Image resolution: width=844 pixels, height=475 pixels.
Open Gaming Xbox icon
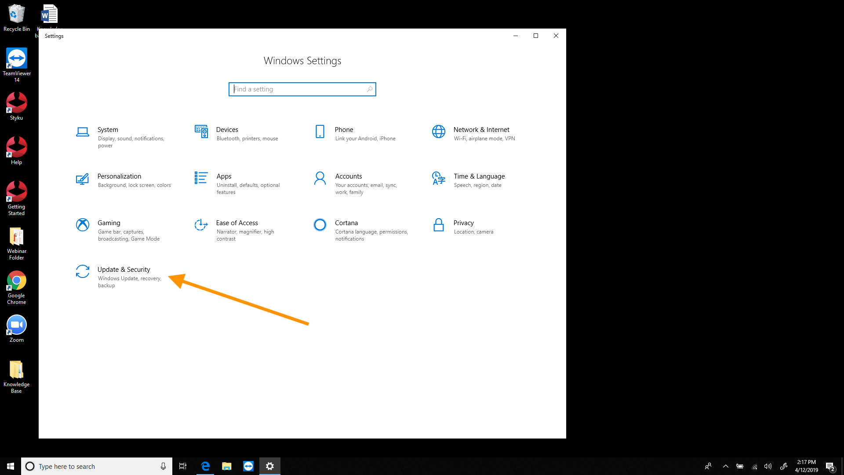tap(82, 225)
